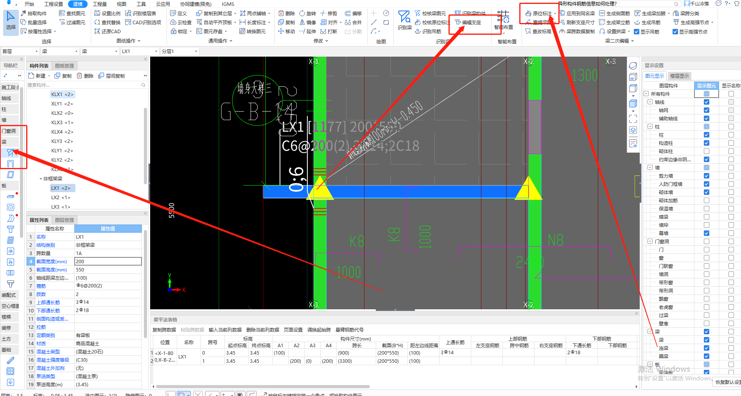This screenshot has width=741, height=396.
Task: Open the 按属性选择 dropdown arrow
Action: 55,31
